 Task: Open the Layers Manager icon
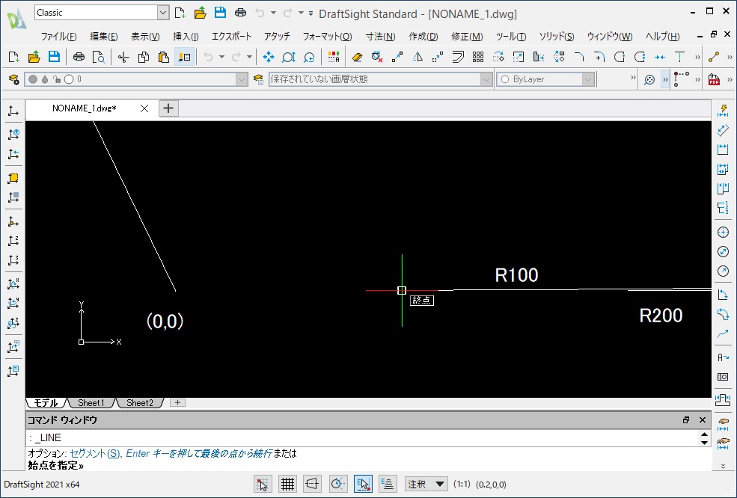13,79
